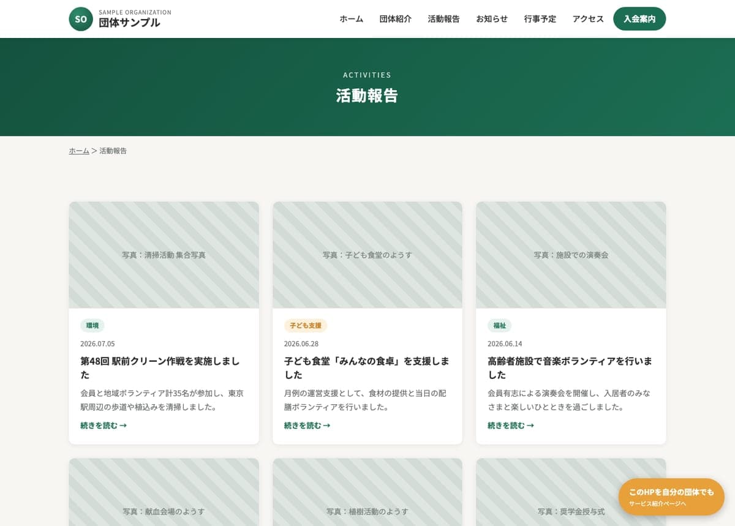Go to ホーム in the navigation
This screenshot has height=526, width=735.
coord(352,19)
